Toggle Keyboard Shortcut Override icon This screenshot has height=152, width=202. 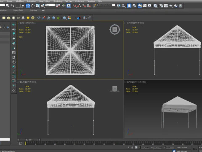point(69,5)
